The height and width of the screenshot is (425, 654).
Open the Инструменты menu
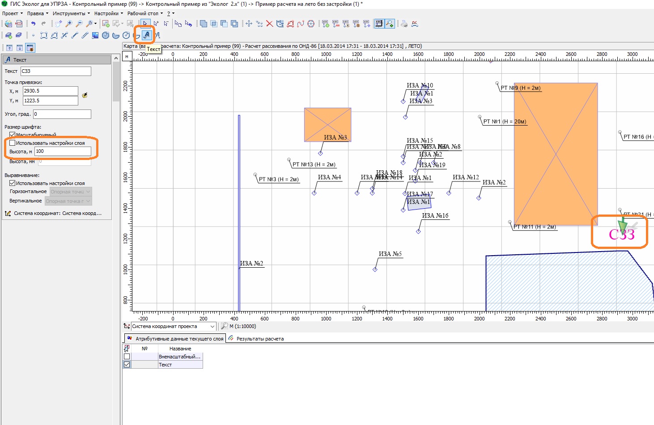point(69,13)
